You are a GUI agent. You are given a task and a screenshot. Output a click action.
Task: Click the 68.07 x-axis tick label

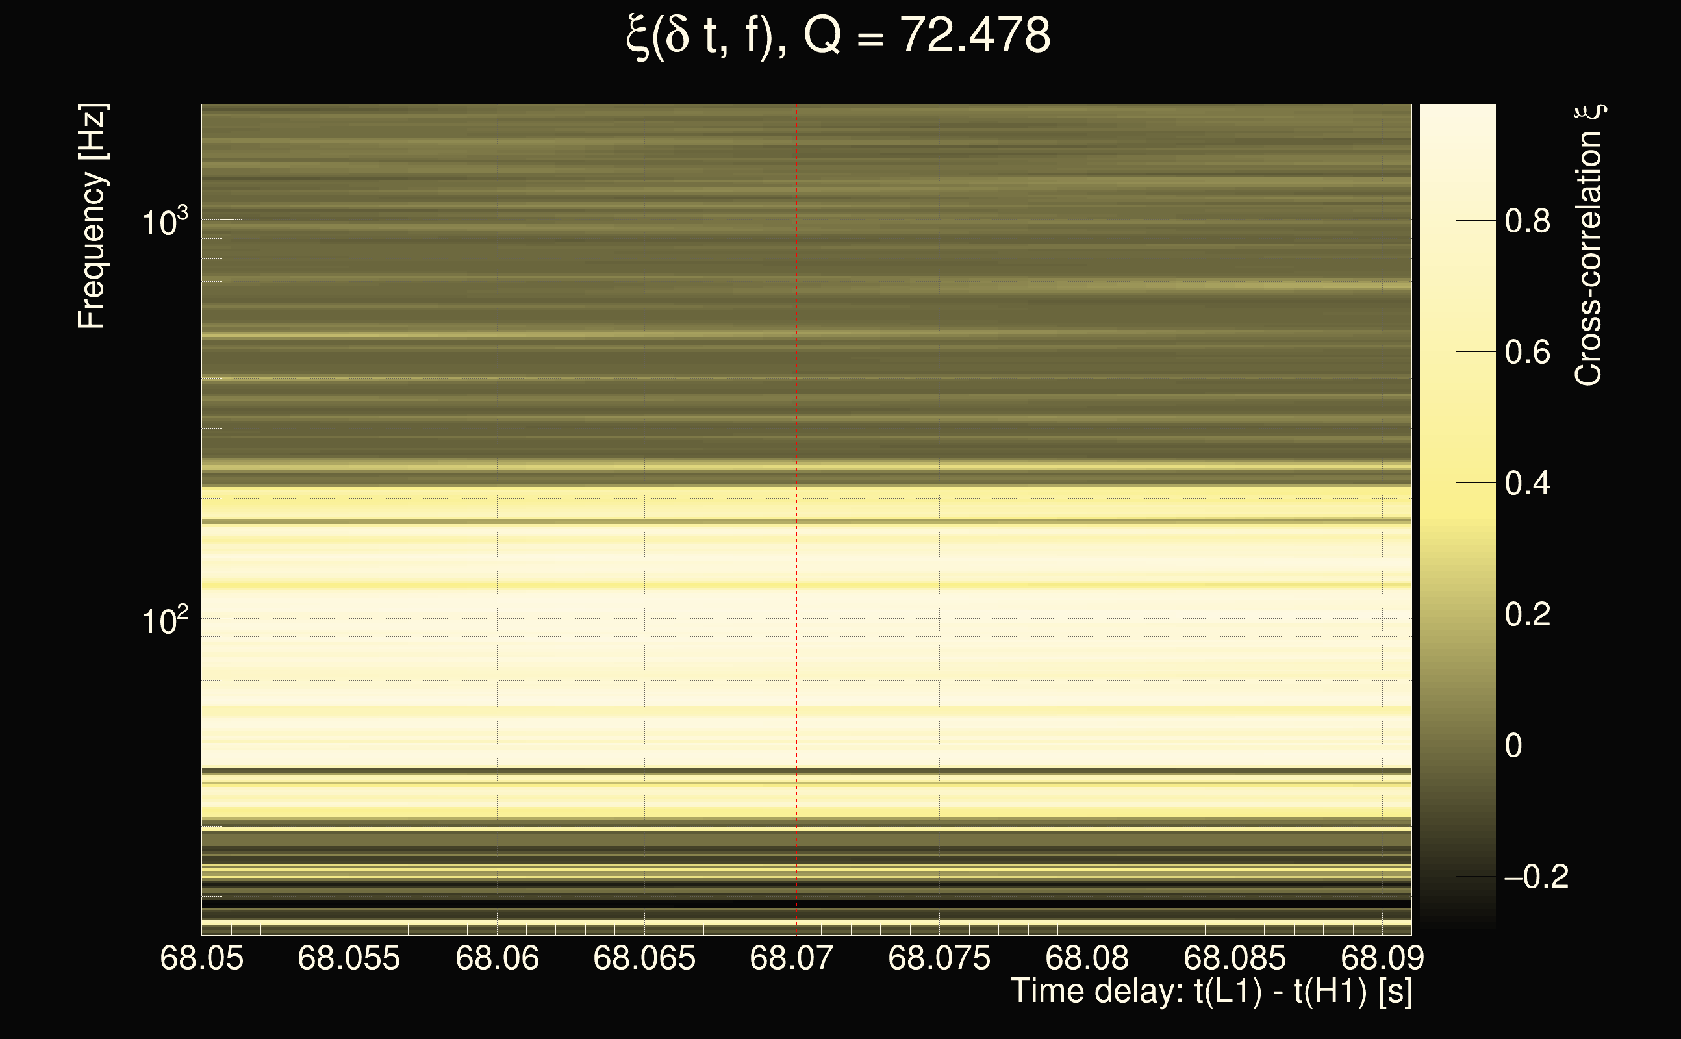[x=791, y=958]
